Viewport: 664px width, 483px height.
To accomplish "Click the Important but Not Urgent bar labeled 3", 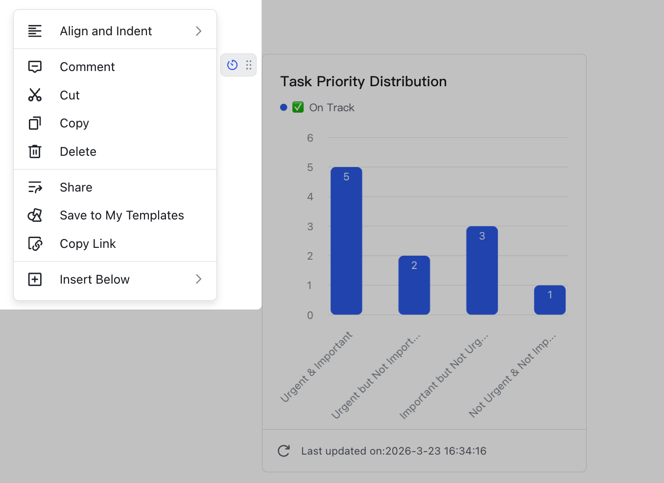I will [x=482, y=270].
